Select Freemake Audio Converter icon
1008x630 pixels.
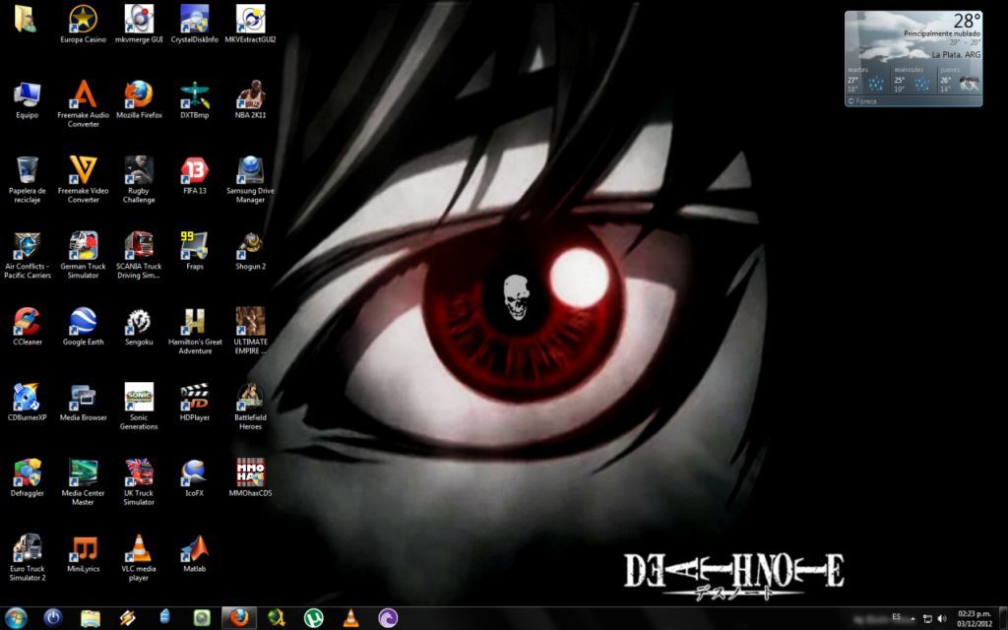[83, 104]
